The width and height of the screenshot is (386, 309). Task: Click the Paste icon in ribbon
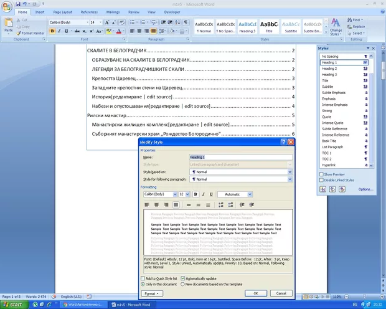pos(8,24)
